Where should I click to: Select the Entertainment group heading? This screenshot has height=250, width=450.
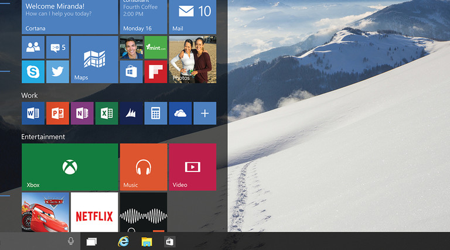tap(43, 137)
